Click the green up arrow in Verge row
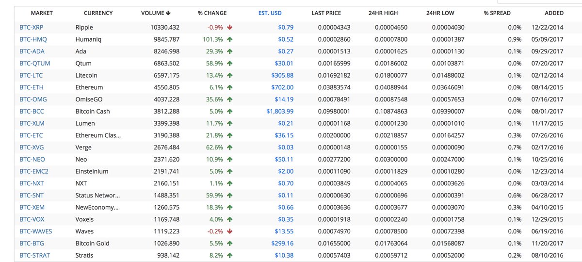The image size is (582, 262). tap(229, 147)
